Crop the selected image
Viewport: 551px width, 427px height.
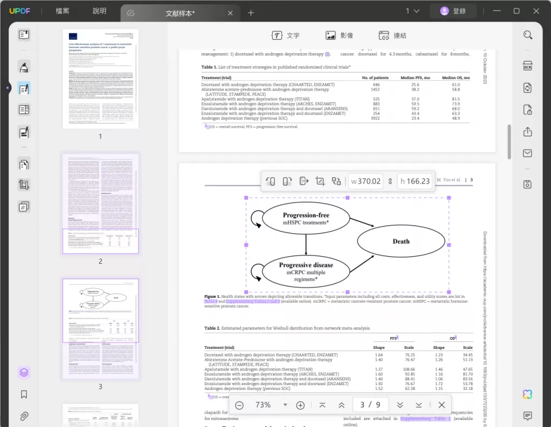click(x=320, y=181)
